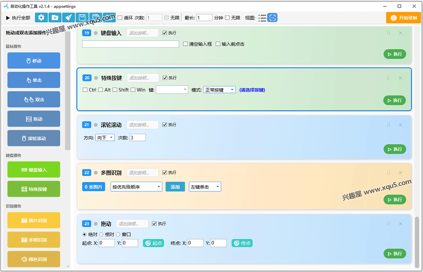The height and width of the screenshot is (272, 423).
Task: Check the Ctrl modifier checkbox
Action: pos(85,90)
